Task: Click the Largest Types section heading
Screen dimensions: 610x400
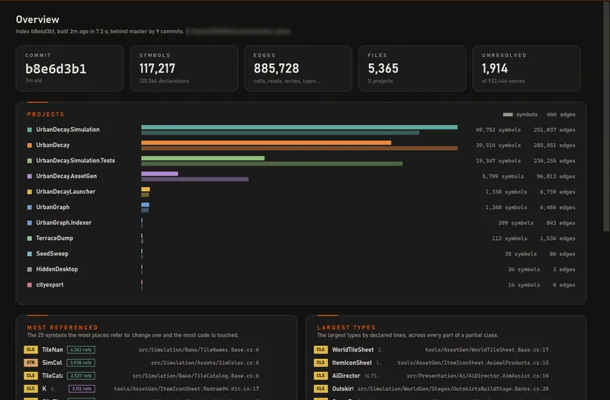Action: [x=346, y=328]
